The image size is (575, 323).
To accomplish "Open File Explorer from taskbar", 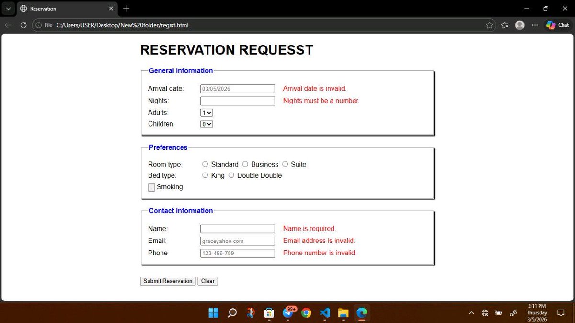I will pyautogui.click(x=343, y=313).
